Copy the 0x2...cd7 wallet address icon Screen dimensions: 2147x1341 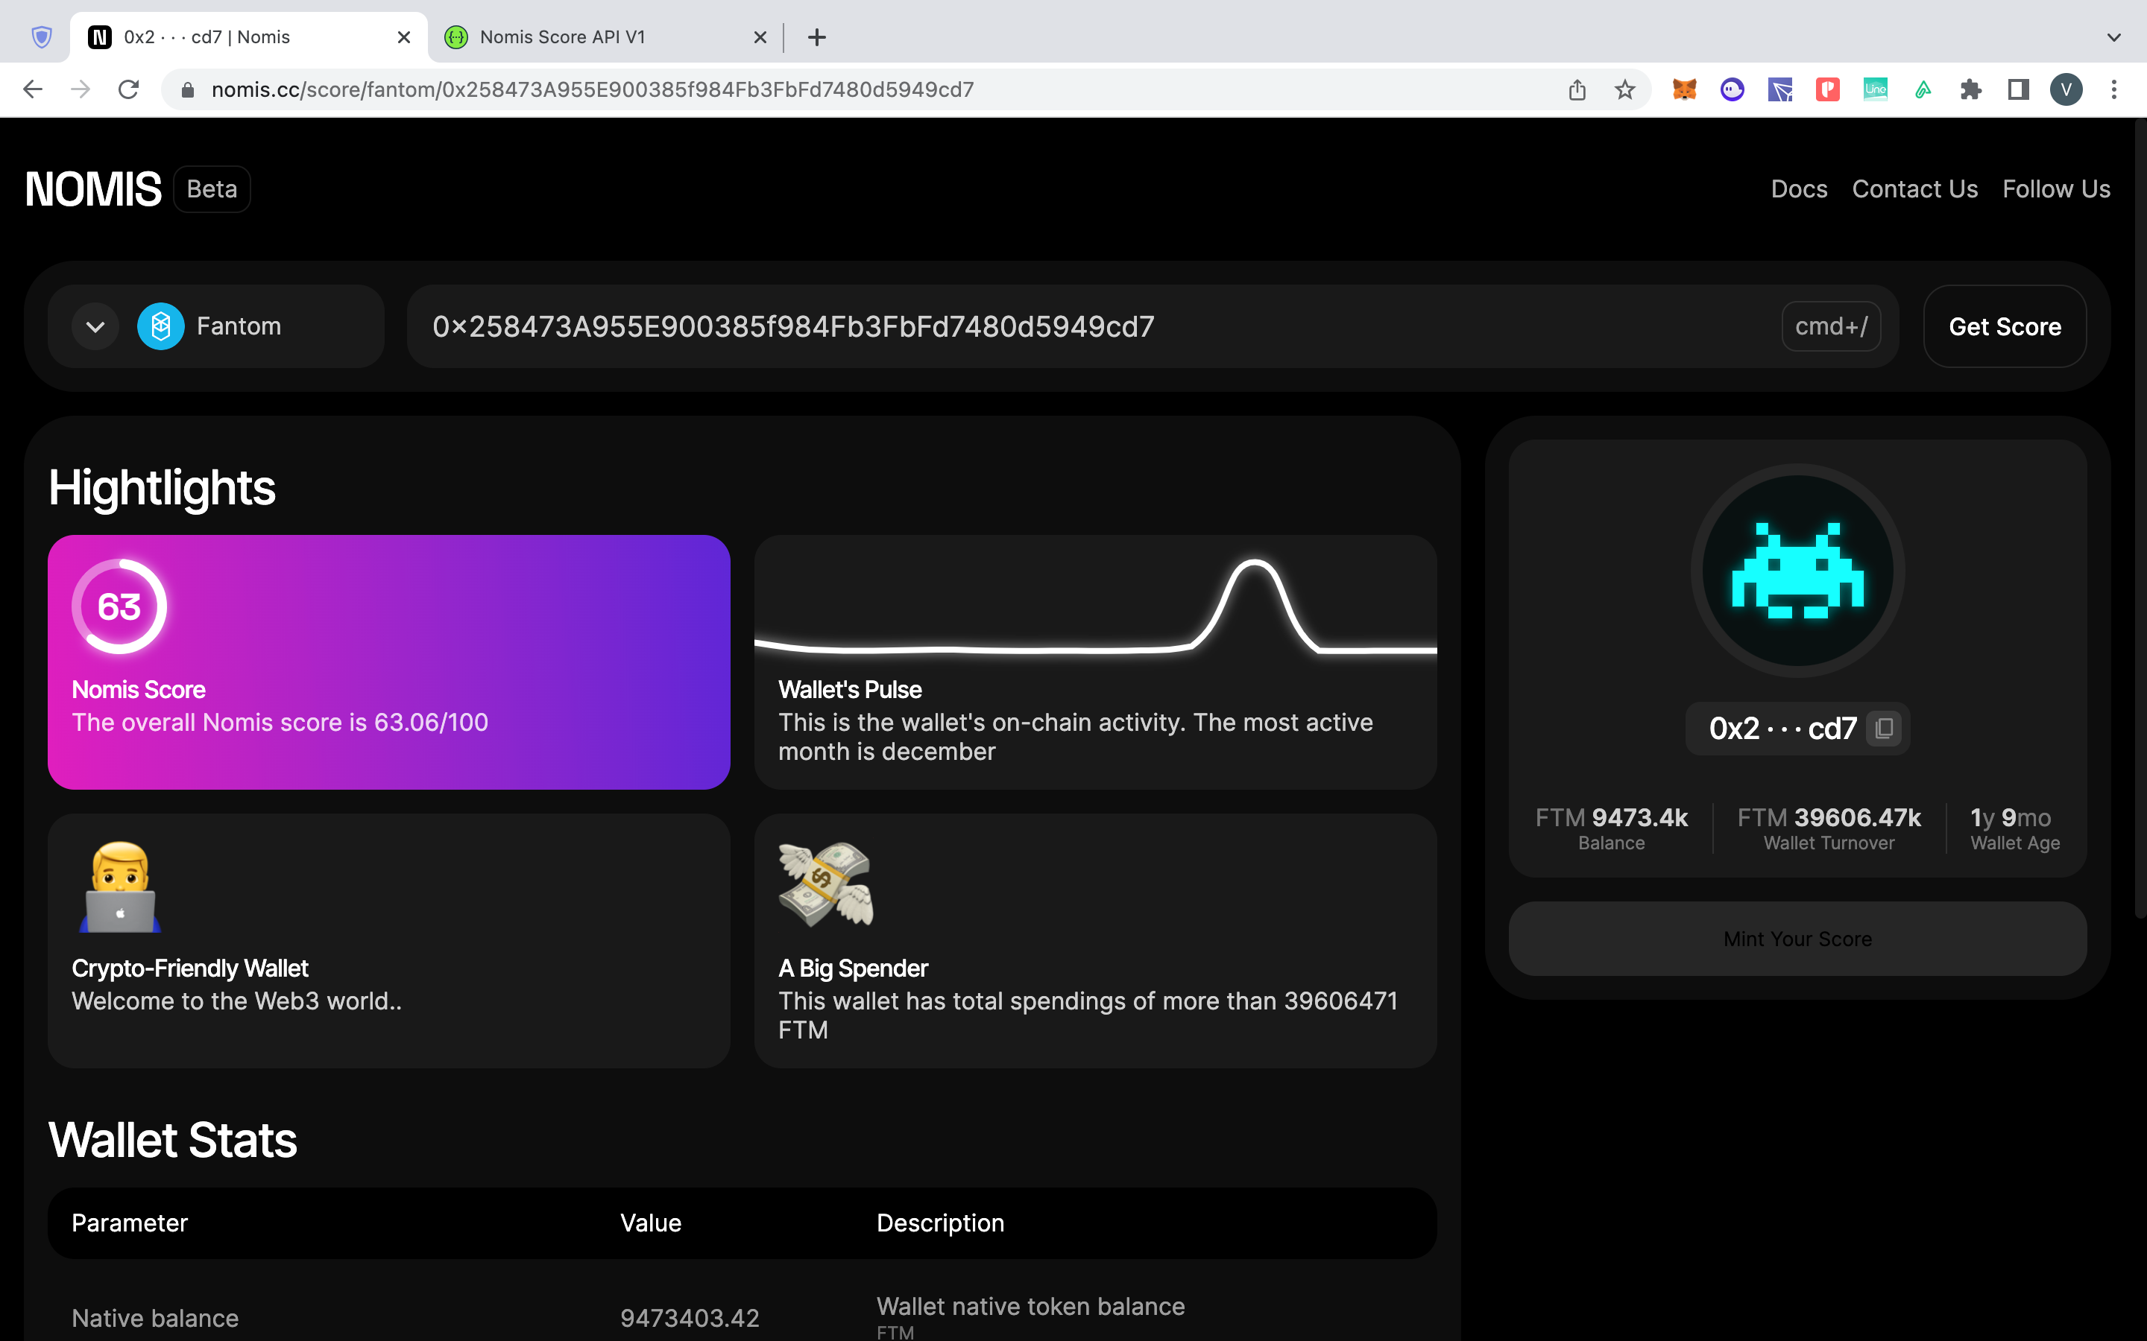click(1884, 728)
